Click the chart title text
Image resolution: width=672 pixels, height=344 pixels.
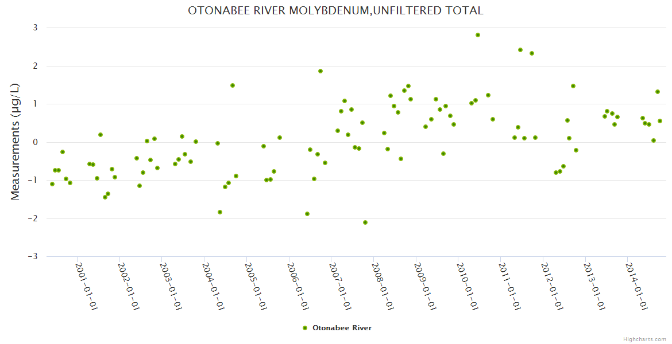coord(335,11)
